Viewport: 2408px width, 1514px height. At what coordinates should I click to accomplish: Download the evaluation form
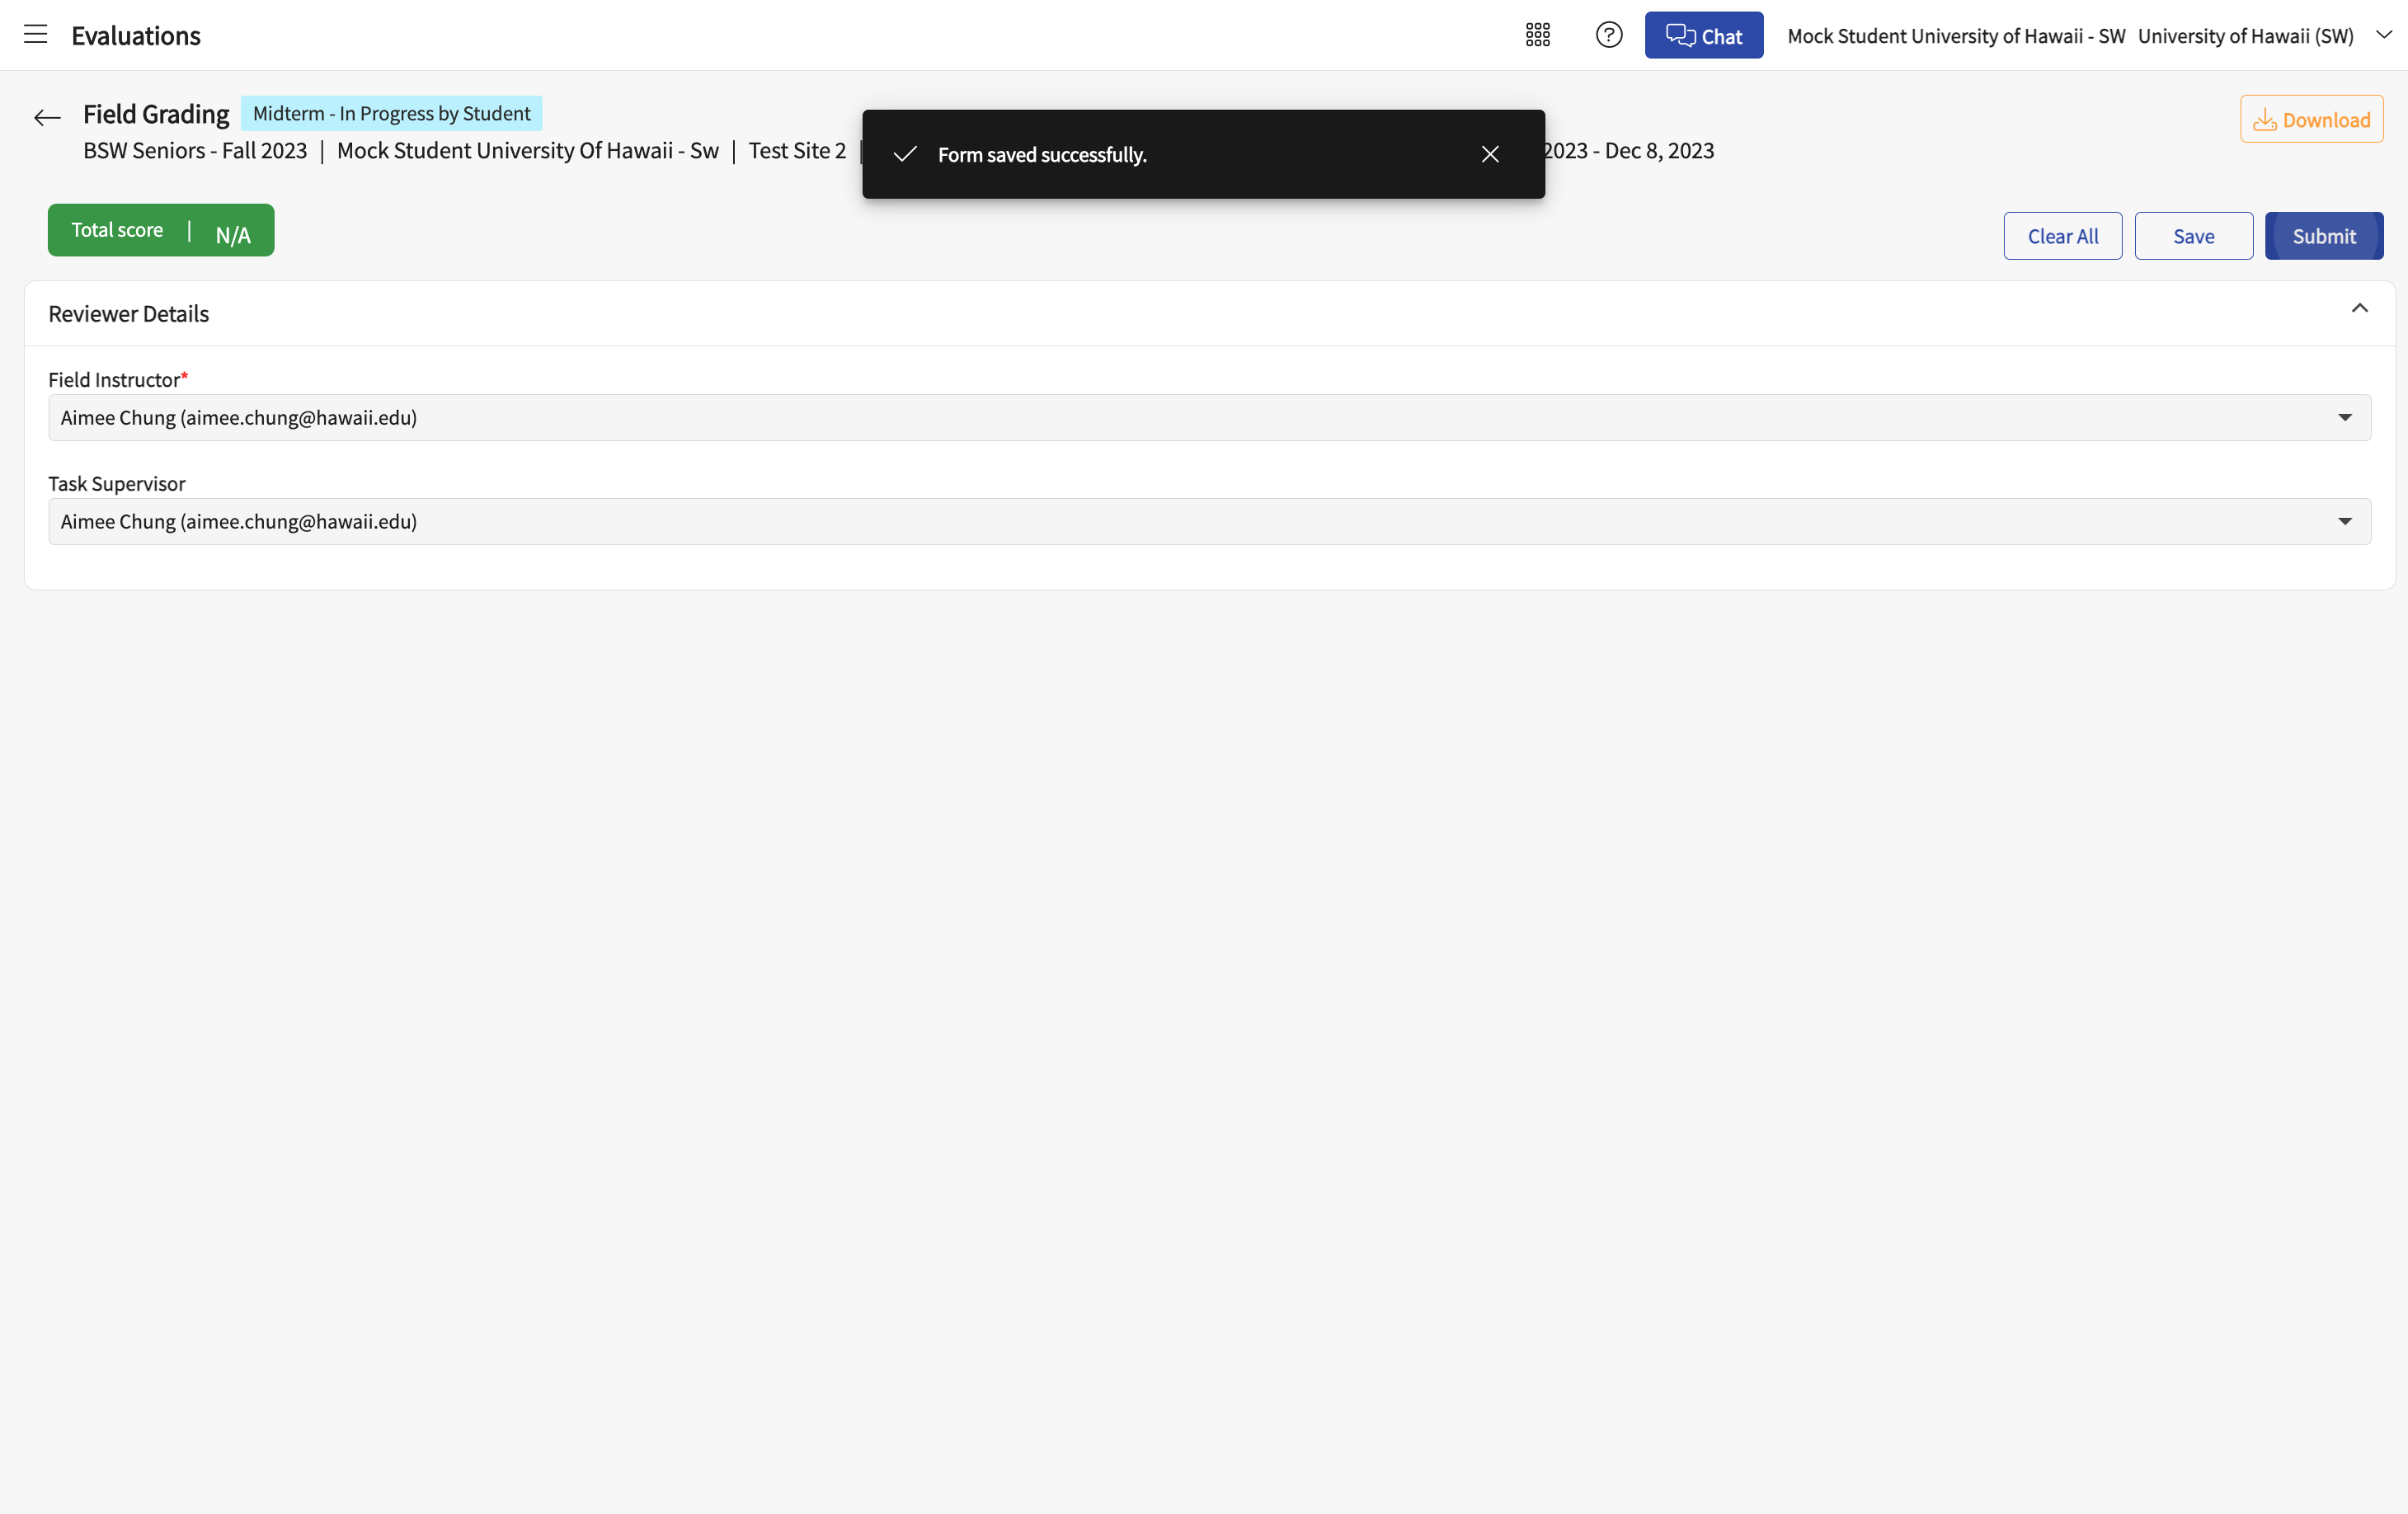[2311, 119]
